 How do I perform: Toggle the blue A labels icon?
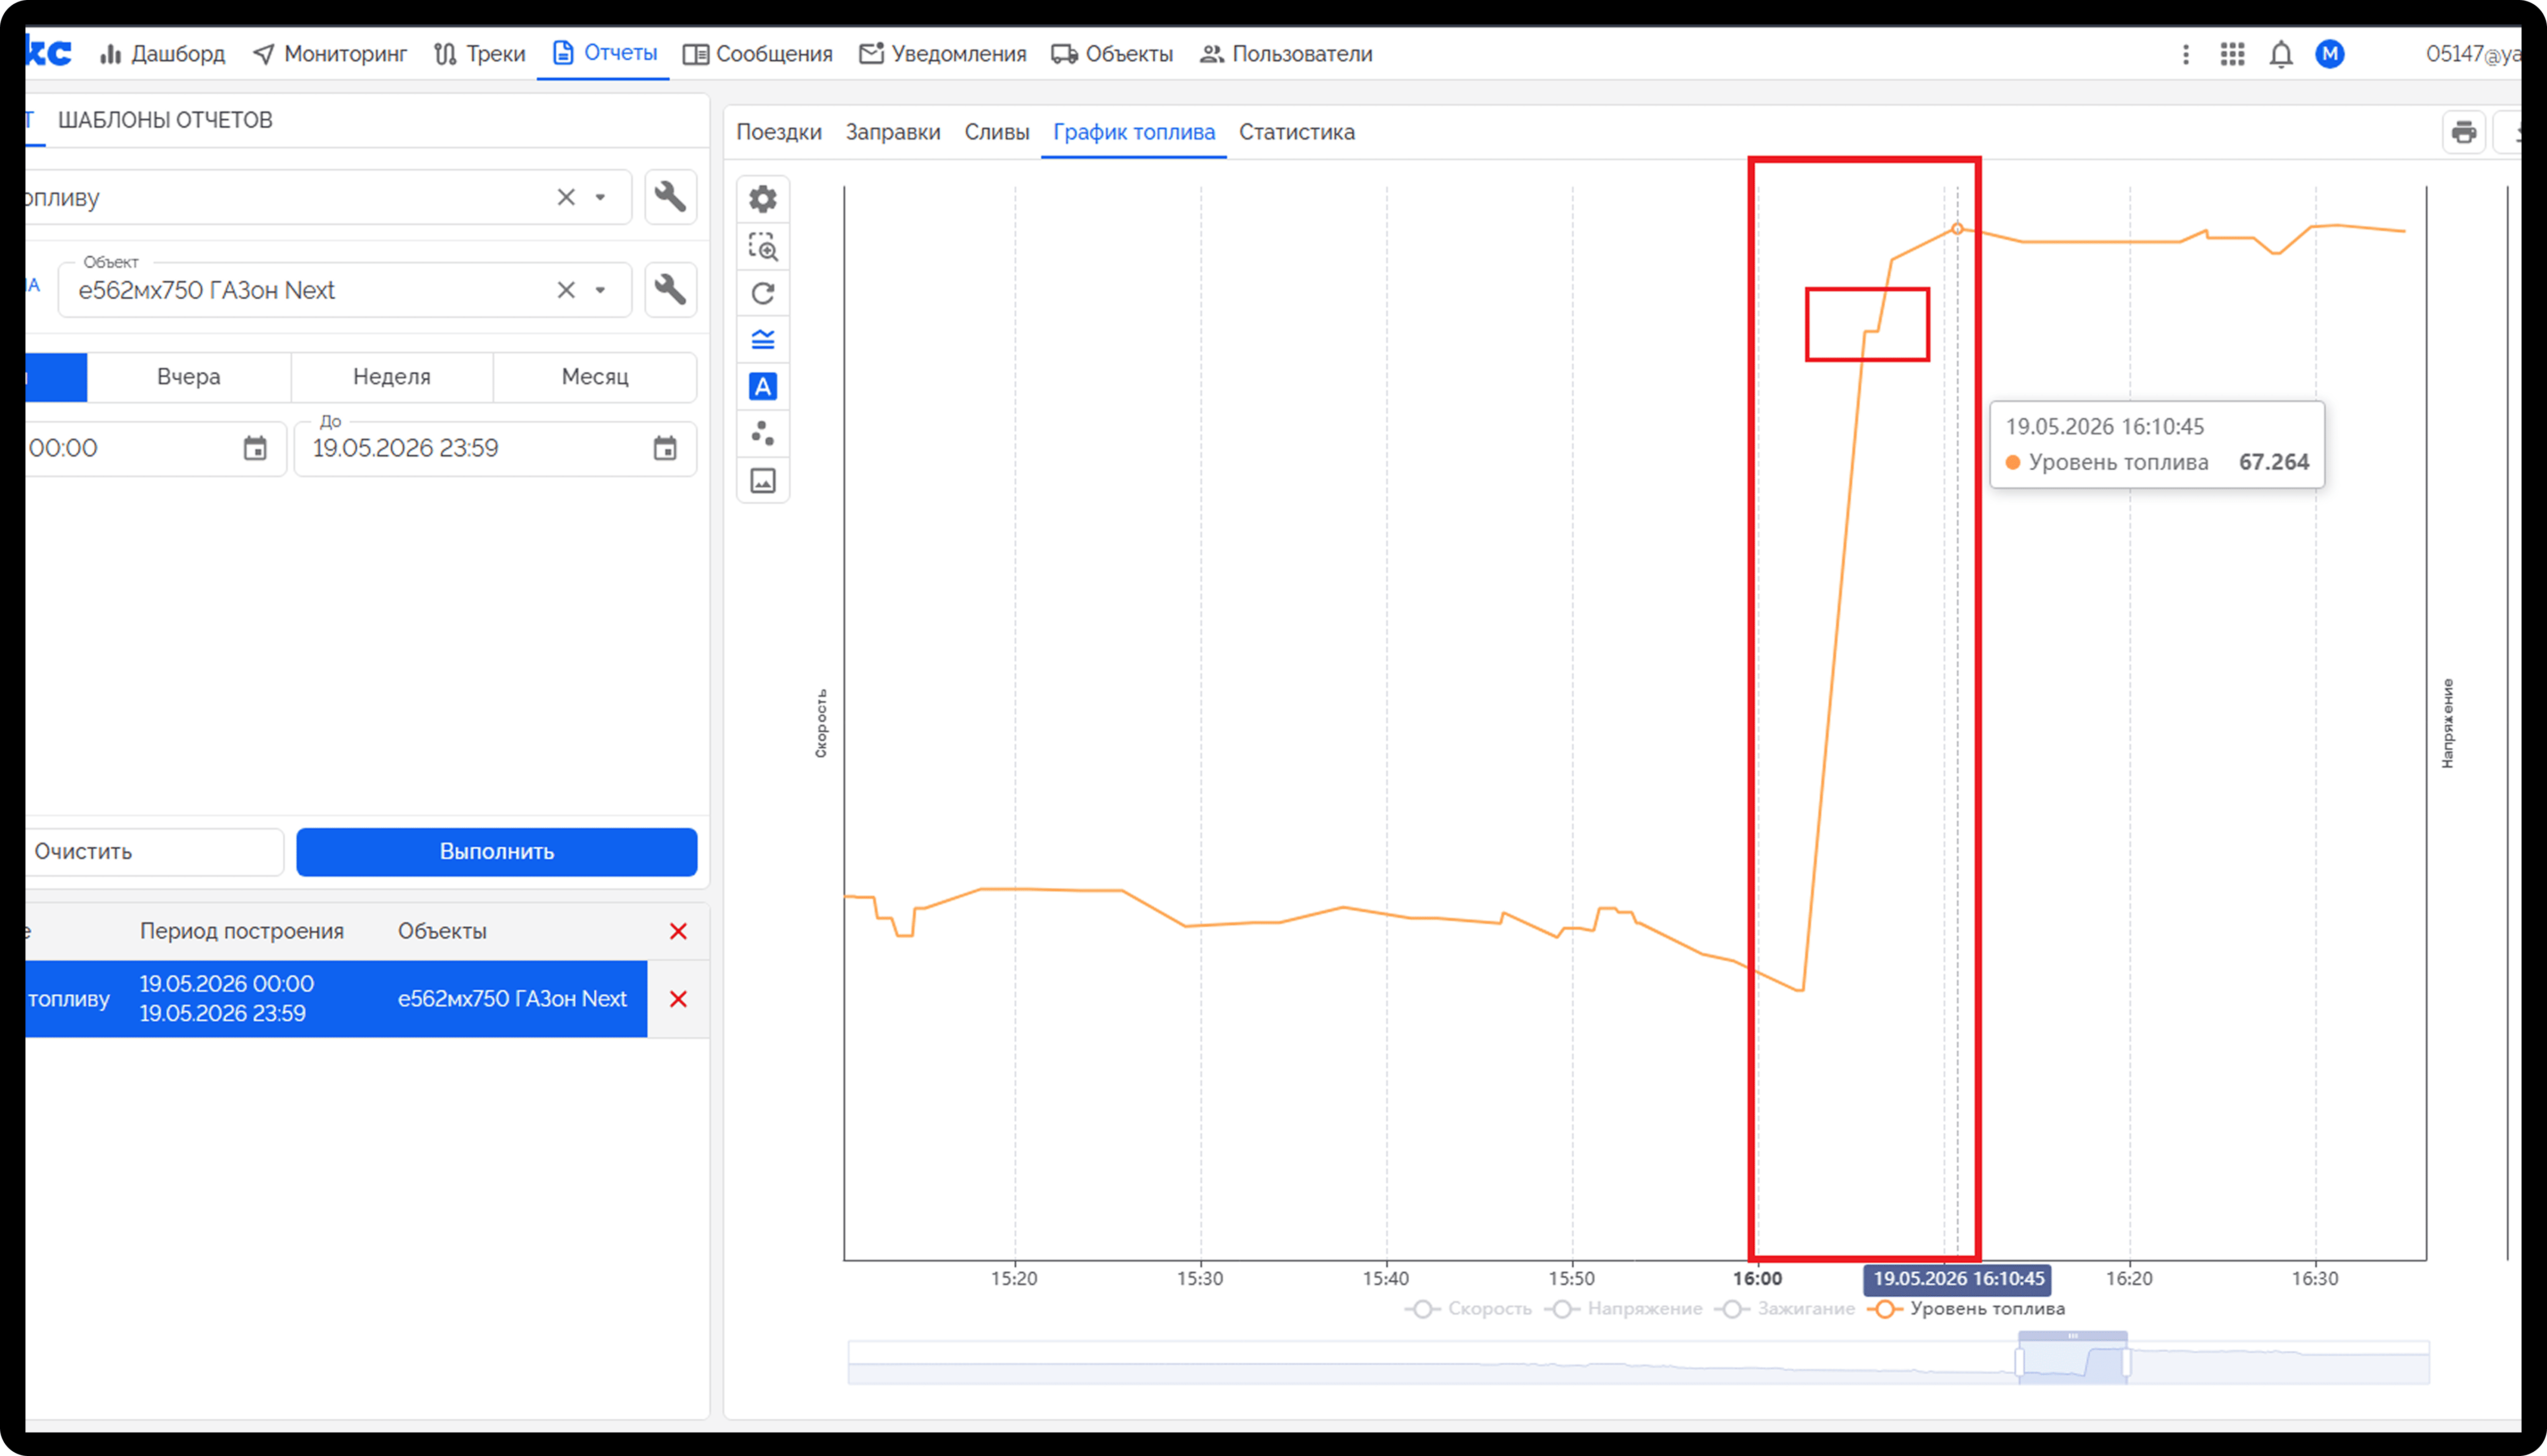pyautogui.click(x=763, y=387)
